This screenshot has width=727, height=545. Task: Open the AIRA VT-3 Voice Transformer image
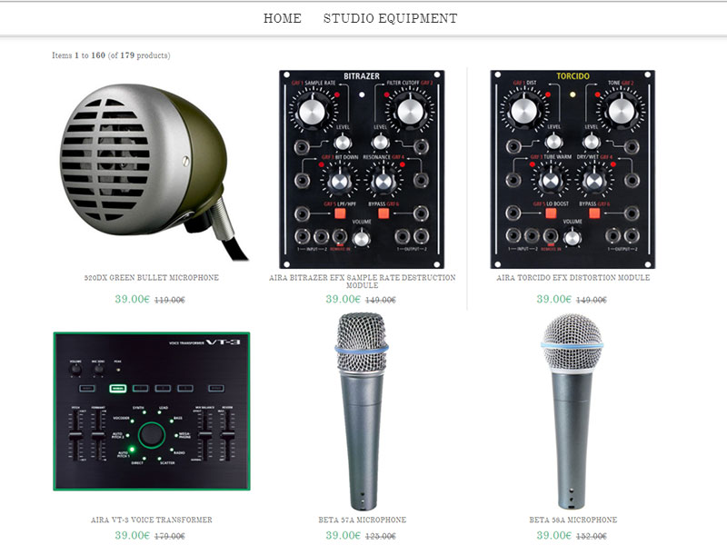[x=152, y=411]
